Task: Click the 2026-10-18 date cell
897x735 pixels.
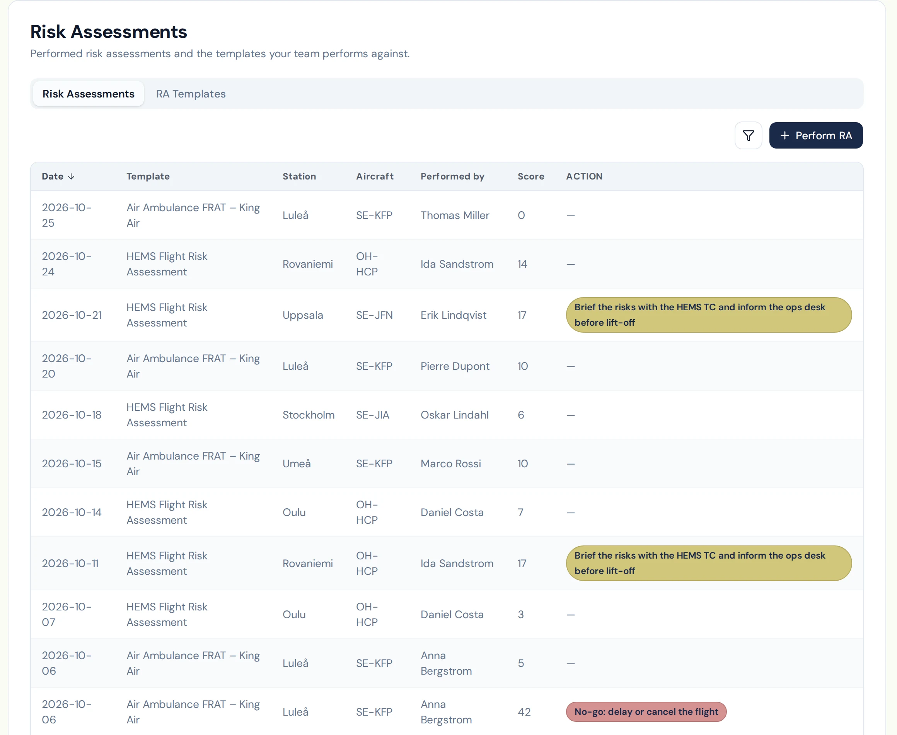Action: (72, 414)
